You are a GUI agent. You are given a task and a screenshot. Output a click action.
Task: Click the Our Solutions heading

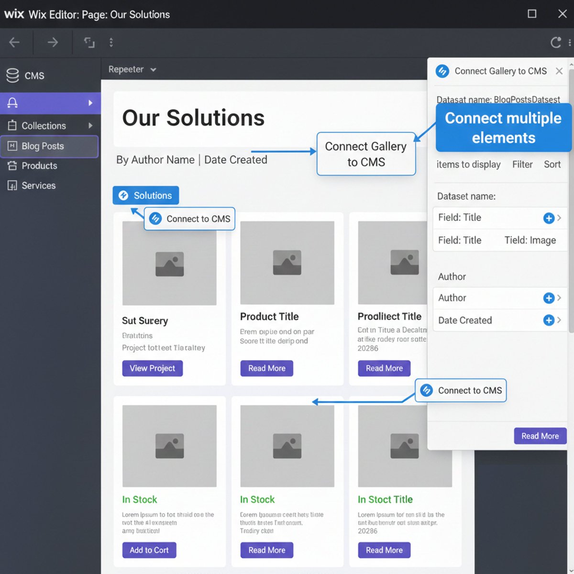[193, 118]
